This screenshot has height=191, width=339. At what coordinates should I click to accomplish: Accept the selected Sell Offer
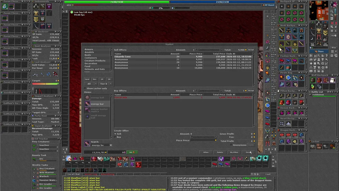[x=251, y=50]
